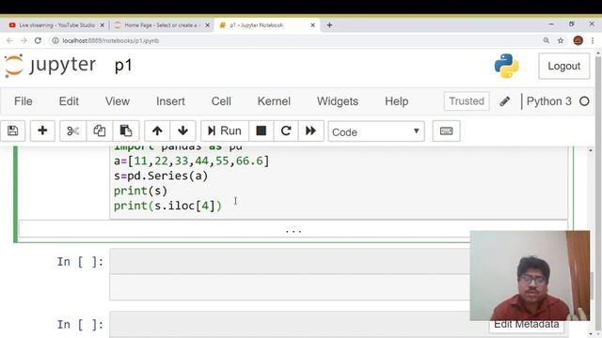Image resolution: width=602 pixels, height=338 pixels.
Task: Close the Home Page browser tab
Action: click(x=207, y=25)
